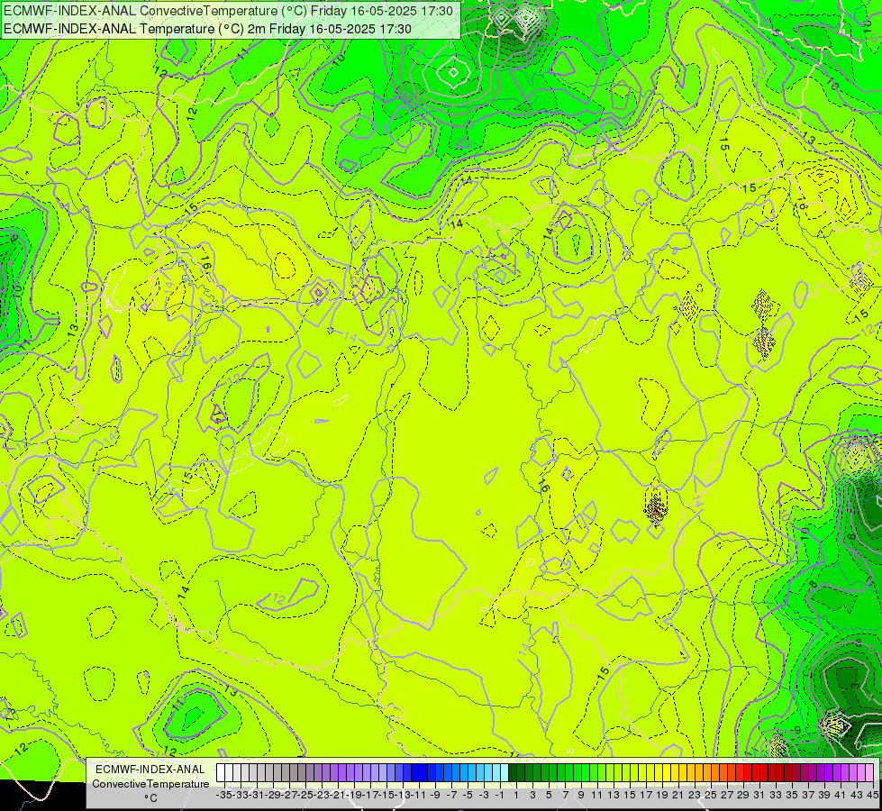
Task: Select the '39' value on the scale
Action: 824,795
